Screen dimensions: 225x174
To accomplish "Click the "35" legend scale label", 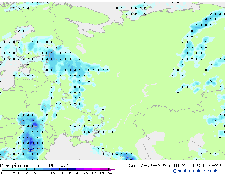I will (85, 173).
